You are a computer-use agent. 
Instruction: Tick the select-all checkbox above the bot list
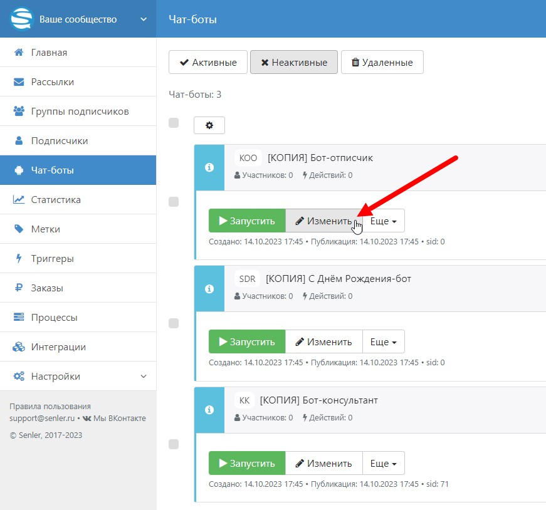(174, 123)
